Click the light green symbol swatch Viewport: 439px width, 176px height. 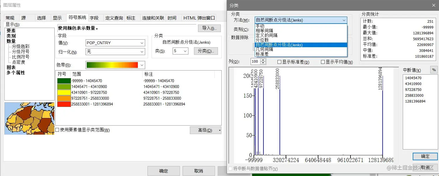[64, 87]
